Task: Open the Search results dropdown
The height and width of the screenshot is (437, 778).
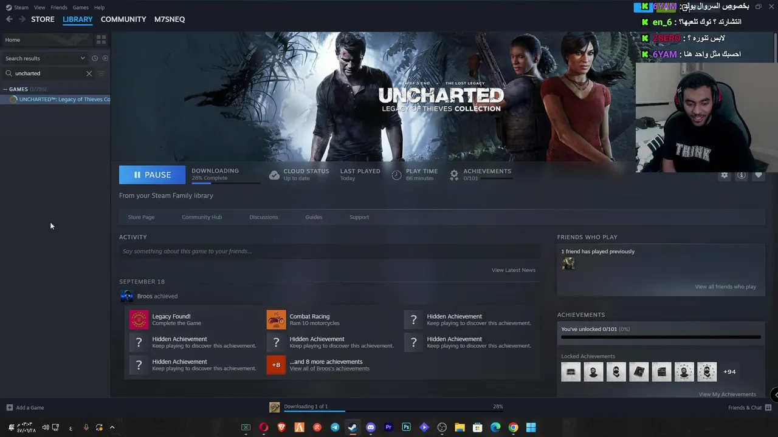Action: (x=45, y=58)
